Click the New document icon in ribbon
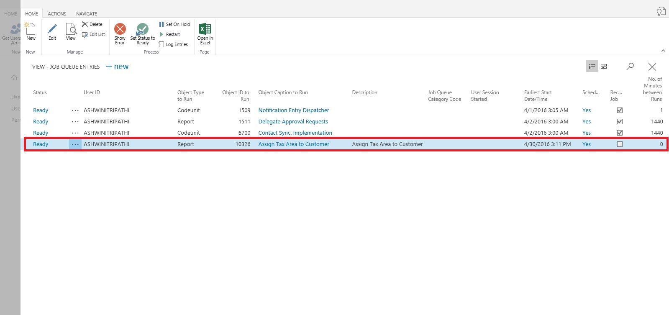This screenshot has height=315, width=669. (x=31, y=30)
